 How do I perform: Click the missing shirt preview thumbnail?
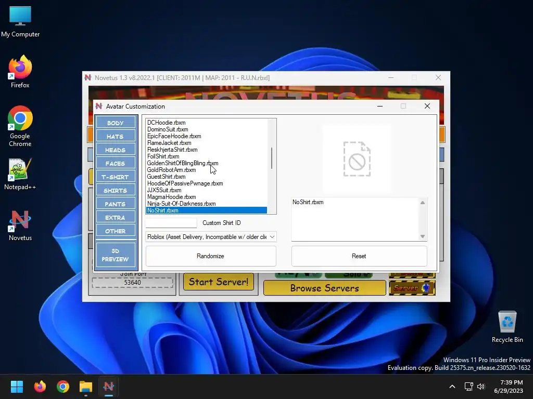point(357,159)
